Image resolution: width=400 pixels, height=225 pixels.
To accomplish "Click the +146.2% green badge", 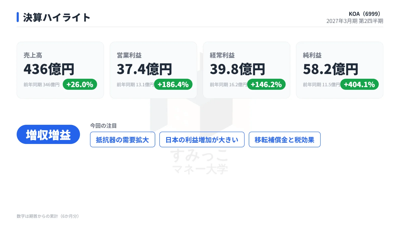I will pyautogui.click(x=266, y=84).
